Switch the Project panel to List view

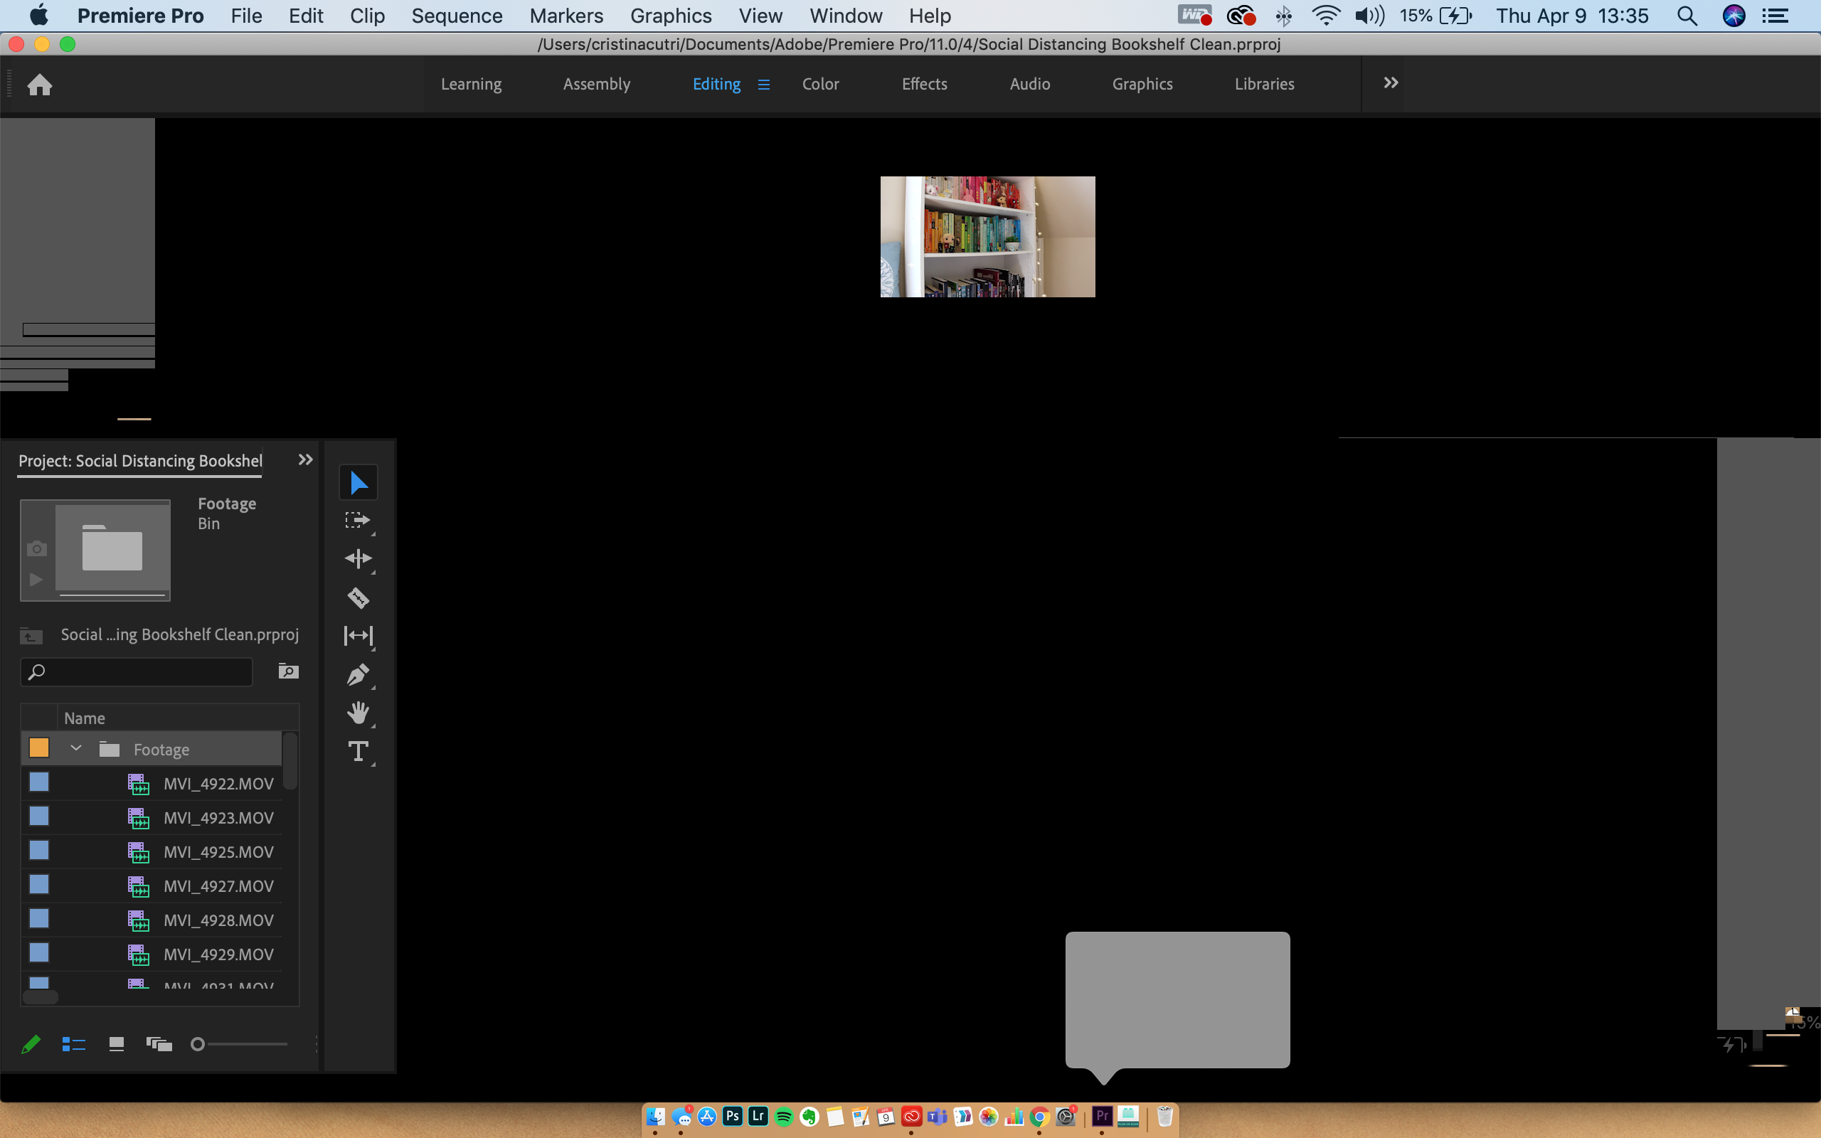coord(74,1044)
